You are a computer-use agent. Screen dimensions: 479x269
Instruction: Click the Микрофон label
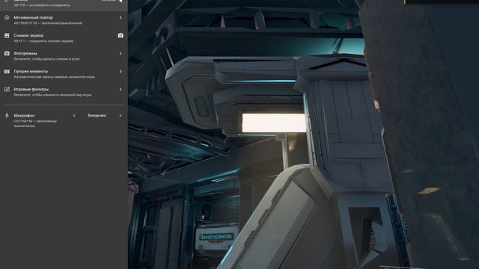(24, 116)
